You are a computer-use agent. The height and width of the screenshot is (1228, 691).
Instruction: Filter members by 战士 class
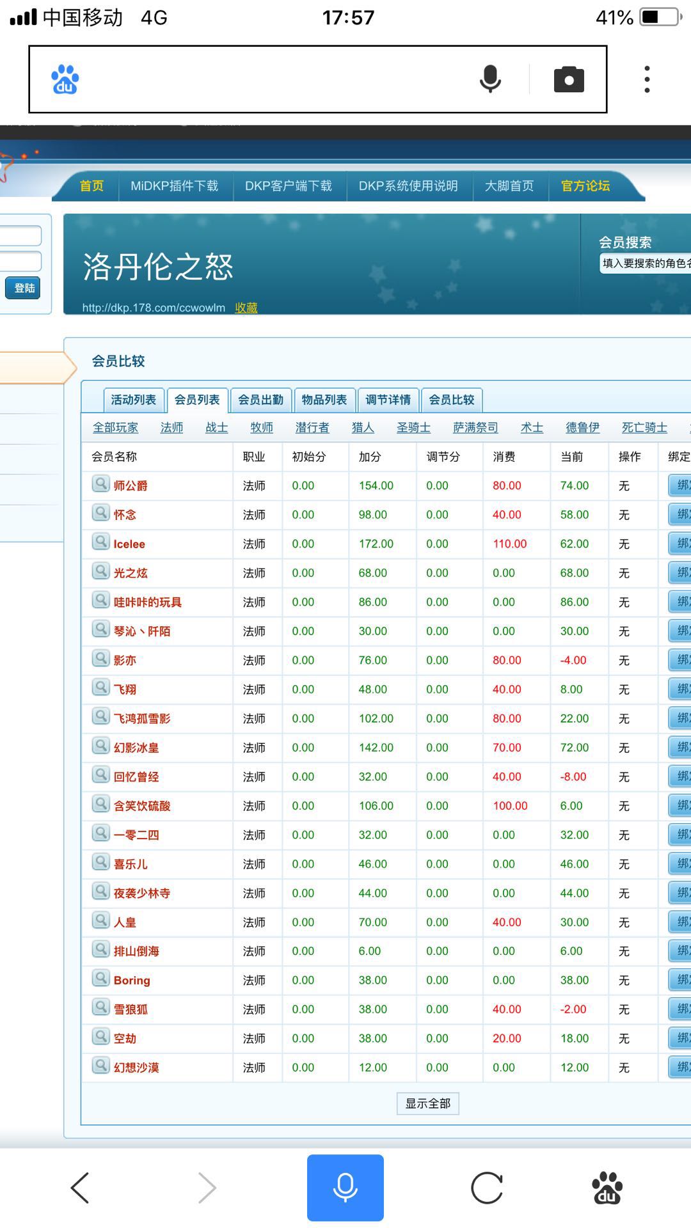pyautogui.click(x=217, y=428)
